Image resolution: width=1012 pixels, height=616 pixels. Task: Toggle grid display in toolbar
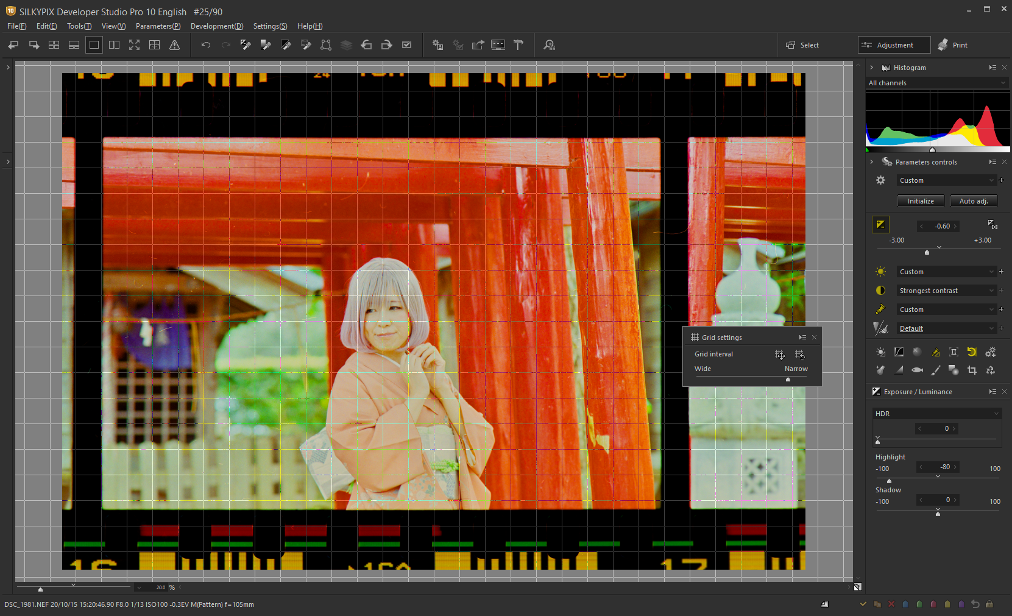coord(155,45)
